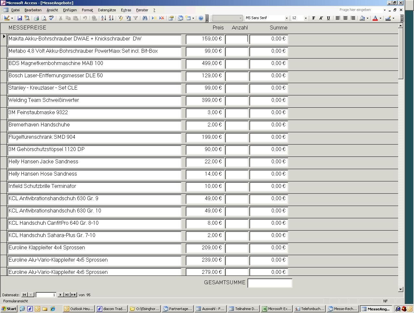This screenshot has height=313, width=414.
Task: Open the font size 12 dropdown
Action: (305, 18)
